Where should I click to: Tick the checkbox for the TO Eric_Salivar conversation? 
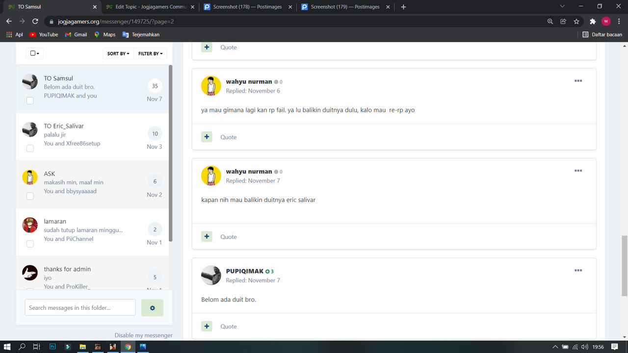pos(30,148)
